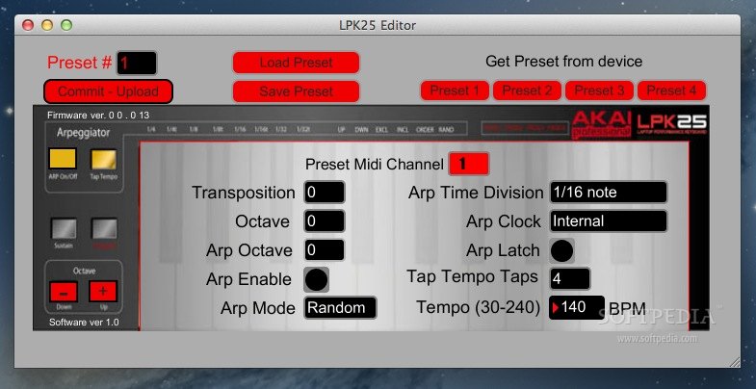The image size is (756, 389).
Task: Open the Arp Clock dropdown showing Internal
Action: pos(609,221)
